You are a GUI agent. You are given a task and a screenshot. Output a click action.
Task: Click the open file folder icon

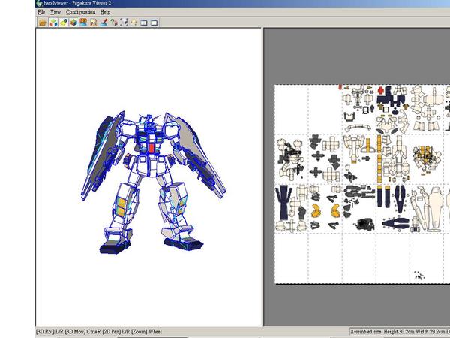[43, 23]
